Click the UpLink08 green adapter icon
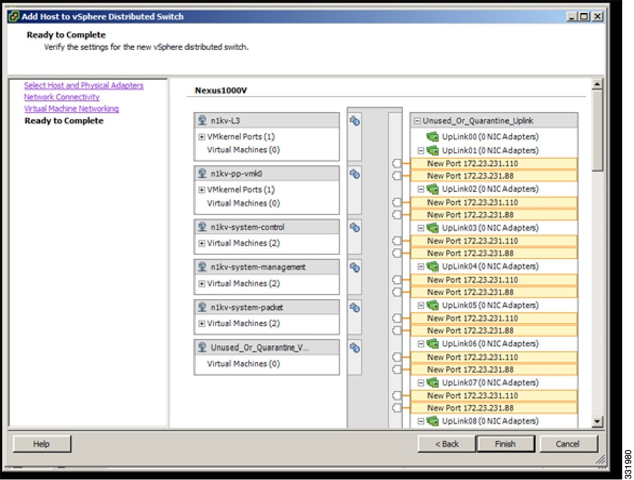 [x=433, y=421]
